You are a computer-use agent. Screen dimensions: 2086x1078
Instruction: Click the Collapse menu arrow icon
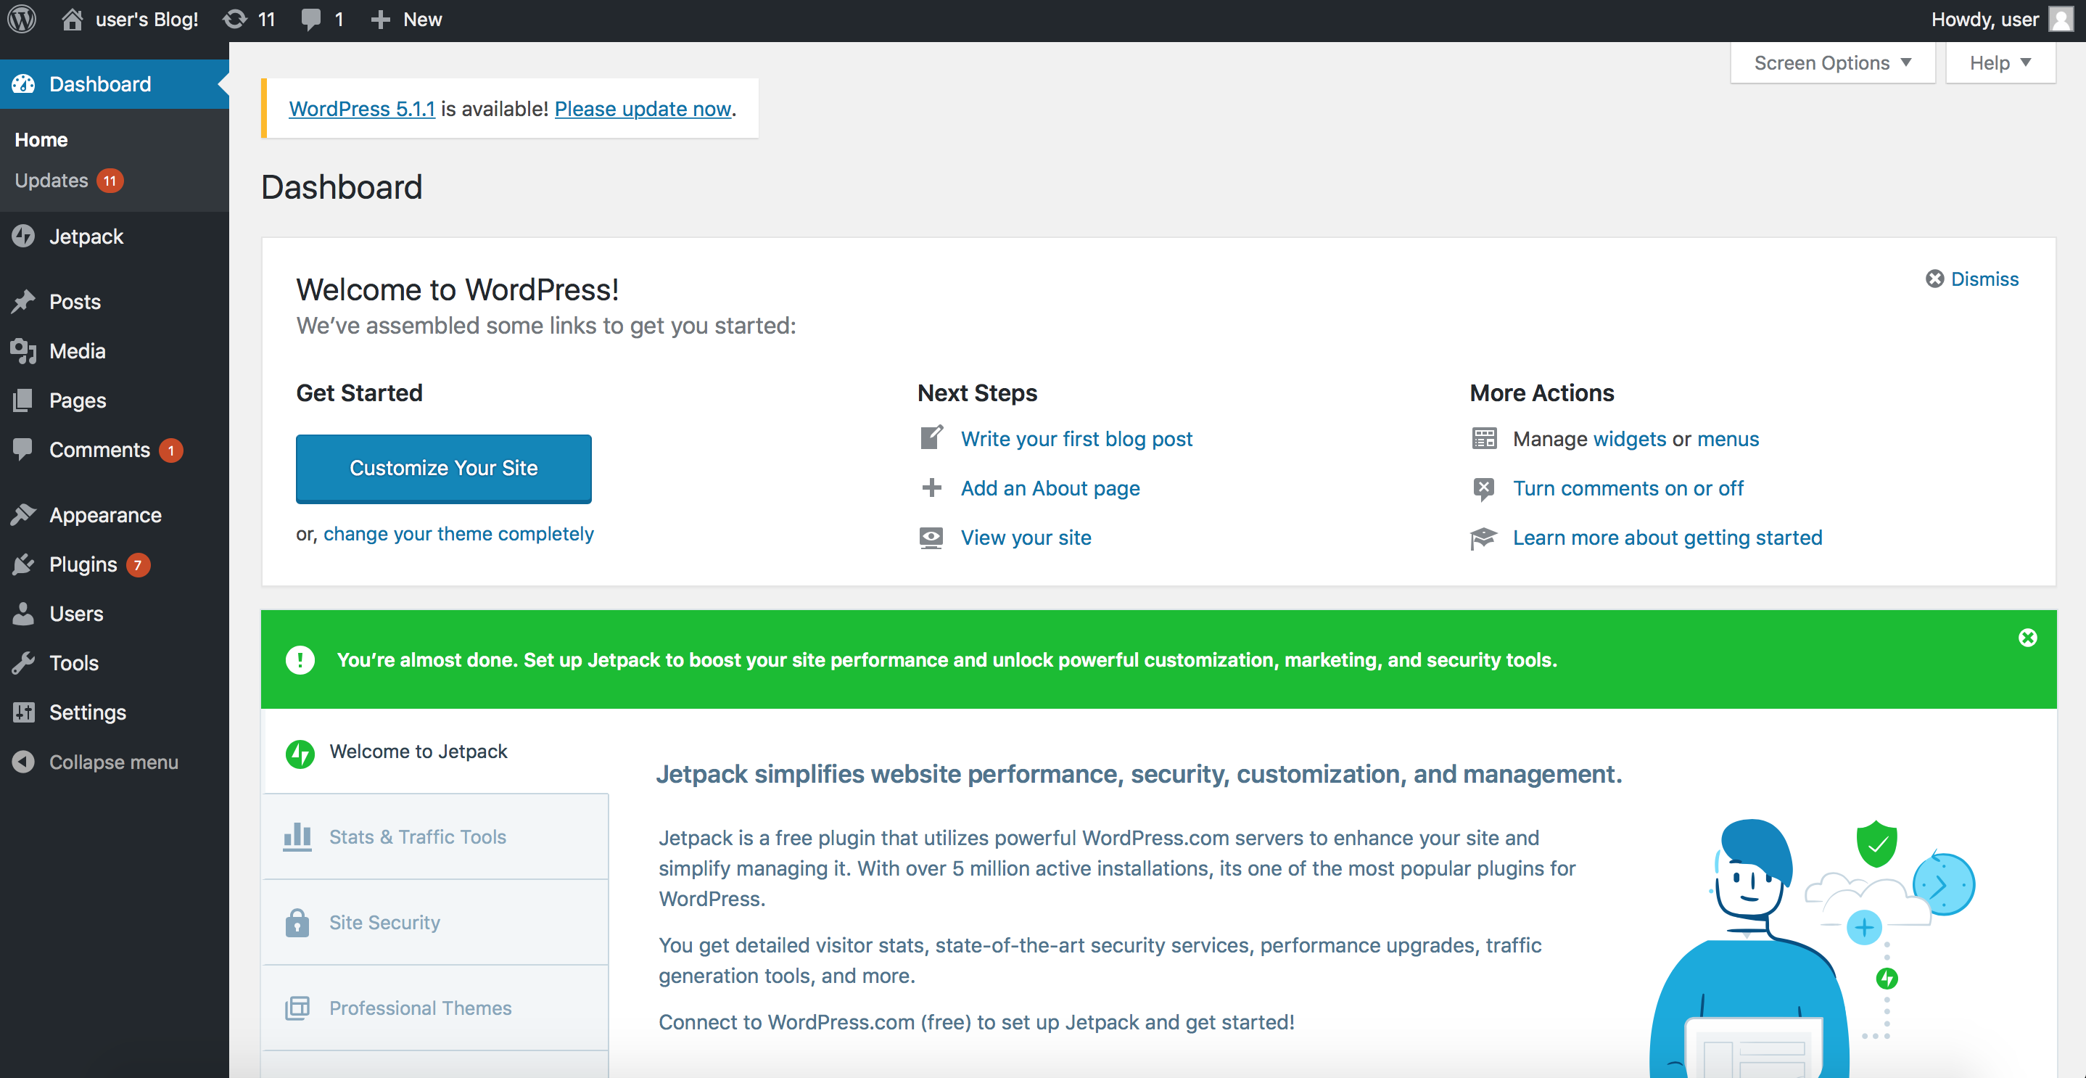(x=23, y=761)
